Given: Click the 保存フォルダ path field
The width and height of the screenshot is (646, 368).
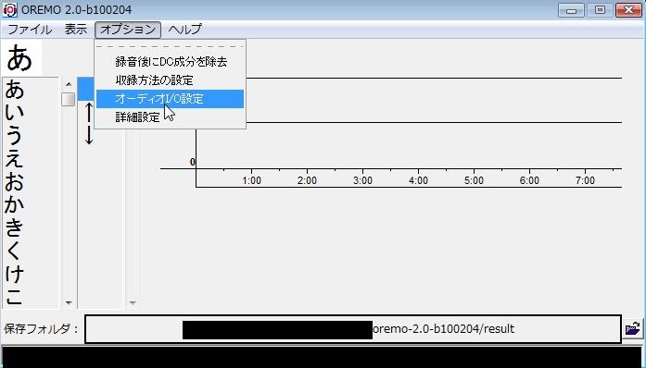Looking at the screenshot, I should point(353,329).
